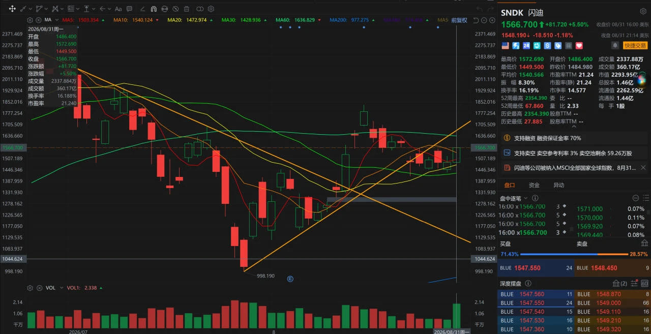Select the price range measure tool
Viewport: 651px width, 334px height.
86,9
